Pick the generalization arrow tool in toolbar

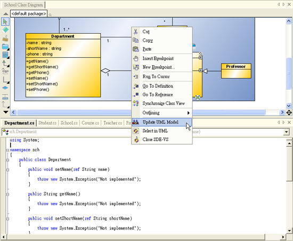coord(5,64)
